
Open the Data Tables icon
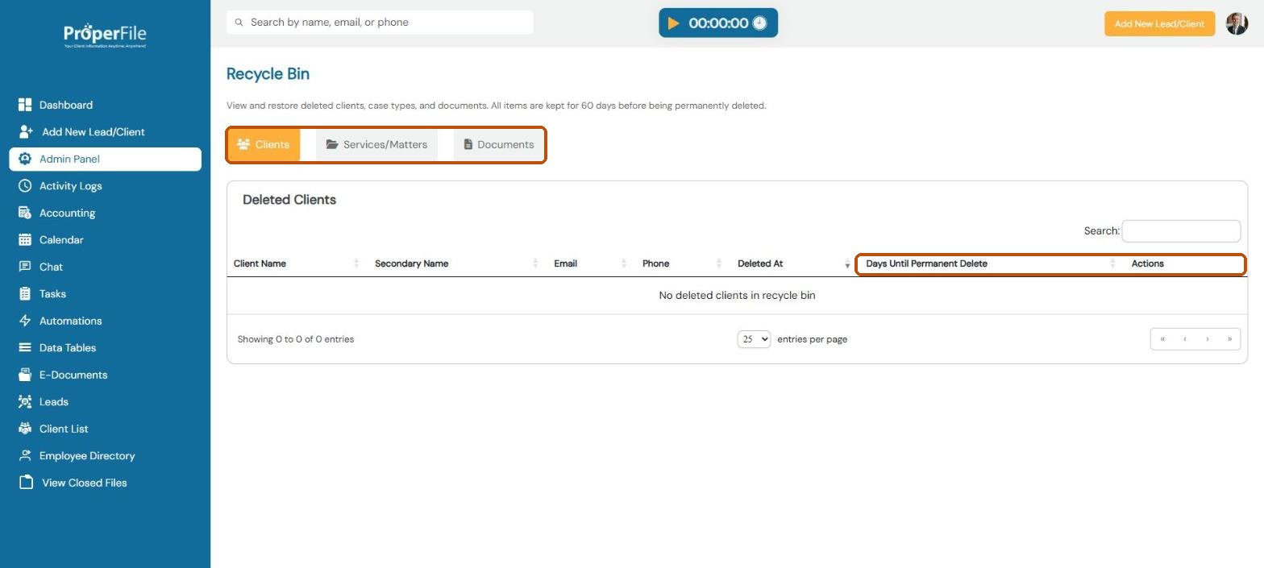[x=25, y=348]
